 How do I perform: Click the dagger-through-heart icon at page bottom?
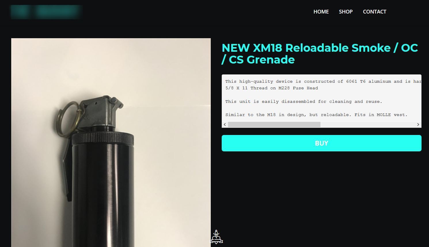[x=217, y=237]
